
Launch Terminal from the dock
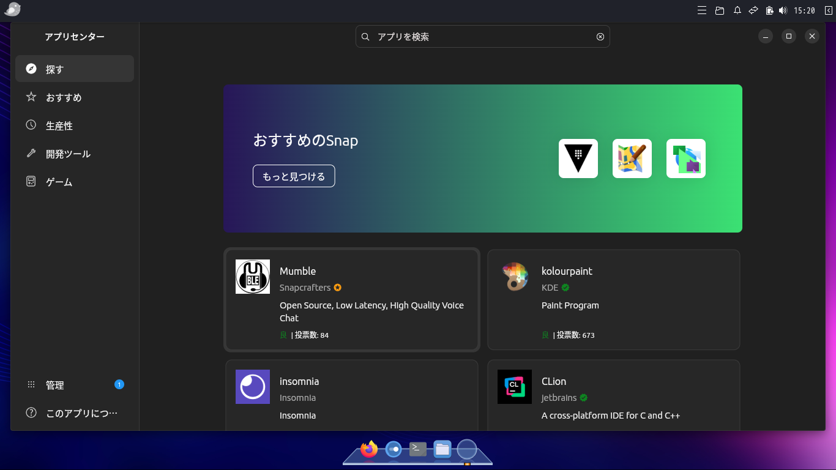coord(418,449)
